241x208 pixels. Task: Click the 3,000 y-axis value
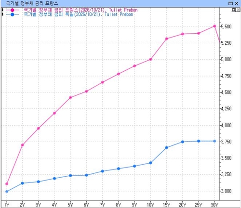[226, 191]
